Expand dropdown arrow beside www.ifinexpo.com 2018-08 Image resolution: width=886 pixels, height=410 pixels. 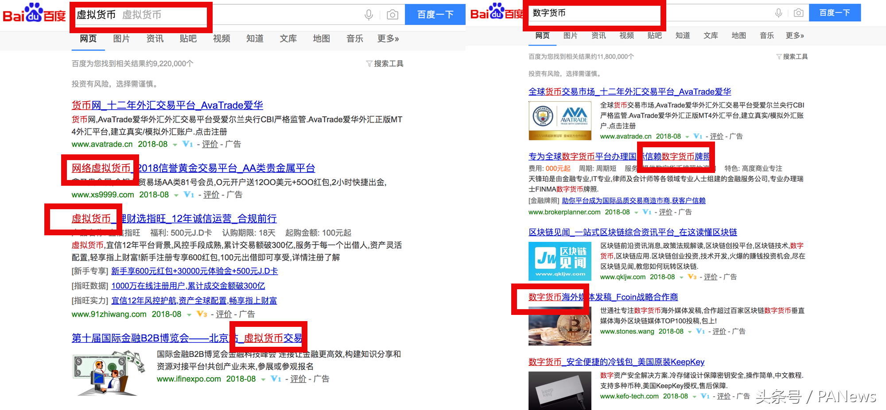263,379
